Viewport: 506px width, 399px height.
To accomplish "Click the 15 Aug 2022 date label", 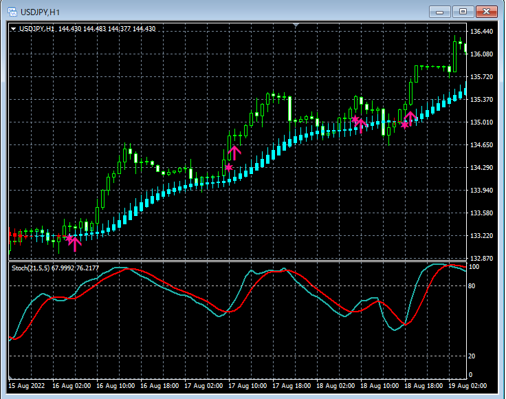I will [26, 387].
